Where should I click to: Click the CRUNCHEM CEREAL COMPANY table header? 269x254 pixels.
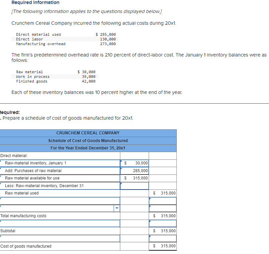88,133
